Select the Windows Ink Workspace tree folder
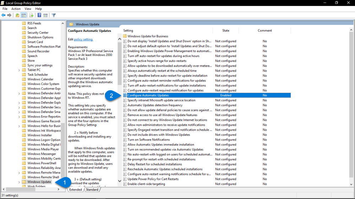Screen dimensions: 355x199 tap(44, 131)
